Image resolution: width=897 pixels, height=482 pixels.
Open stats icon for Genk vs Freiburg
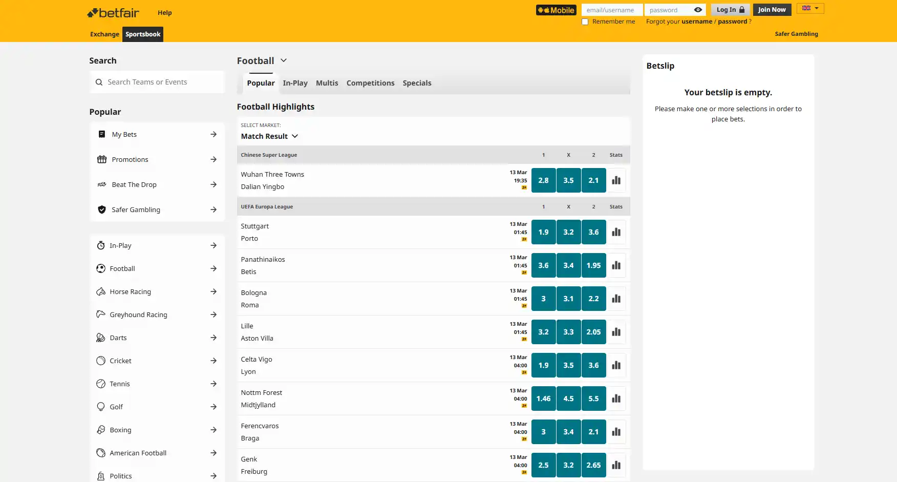[x=616, y=465]
